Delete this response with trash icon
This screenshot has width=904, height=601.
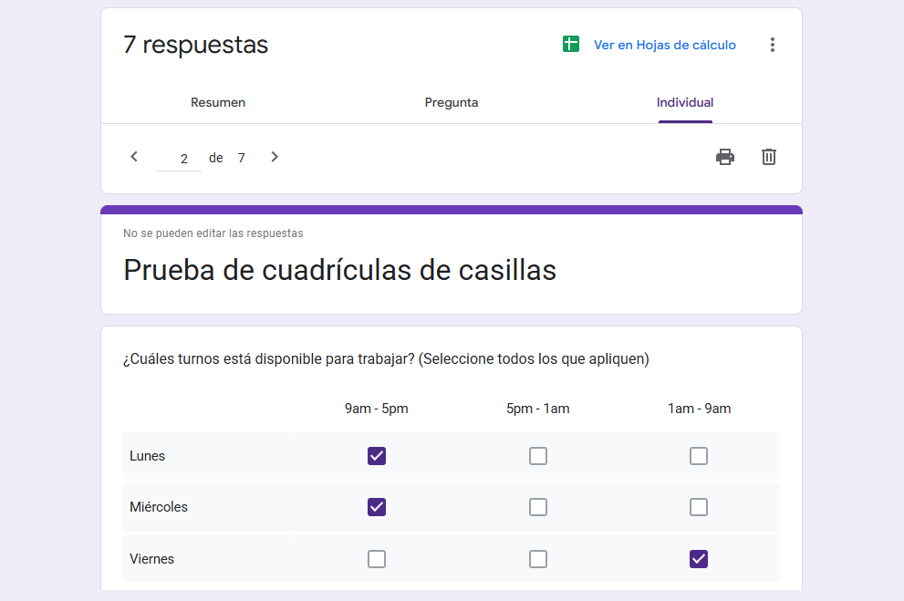coord(769,157)
